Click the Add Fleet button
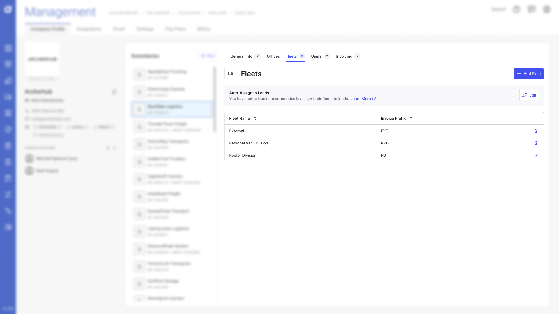 529,74
